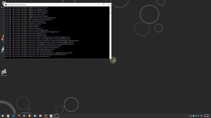This screenshot has height=118, width=211.
Task: Minimize the cmd.exe window
Action: coord(99,5)
